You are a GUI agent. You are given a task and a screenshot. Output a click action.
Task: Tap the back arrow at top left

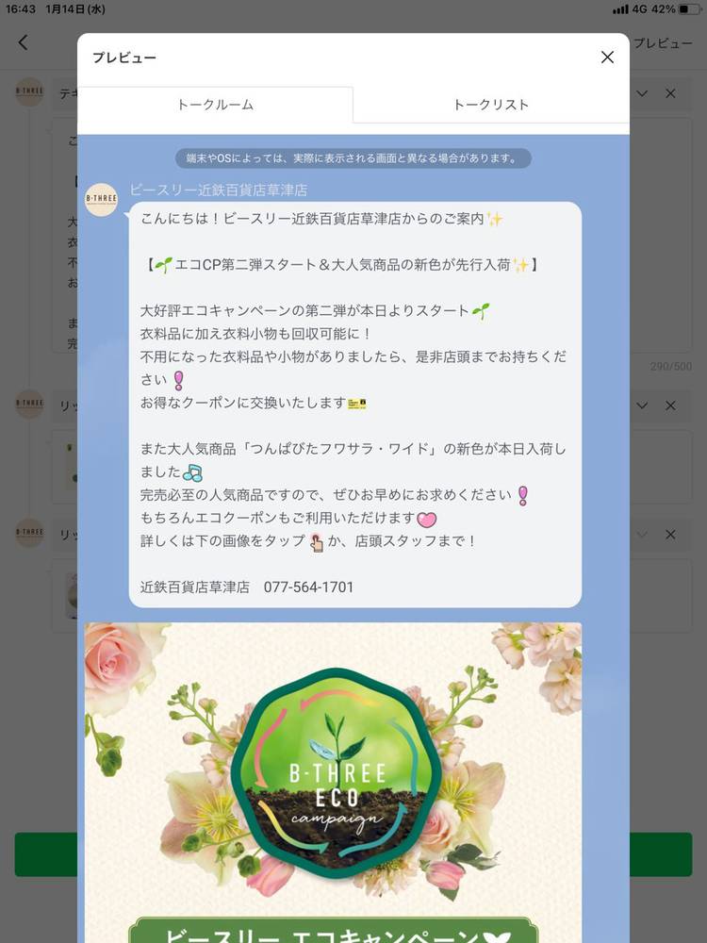coord(23,42)
